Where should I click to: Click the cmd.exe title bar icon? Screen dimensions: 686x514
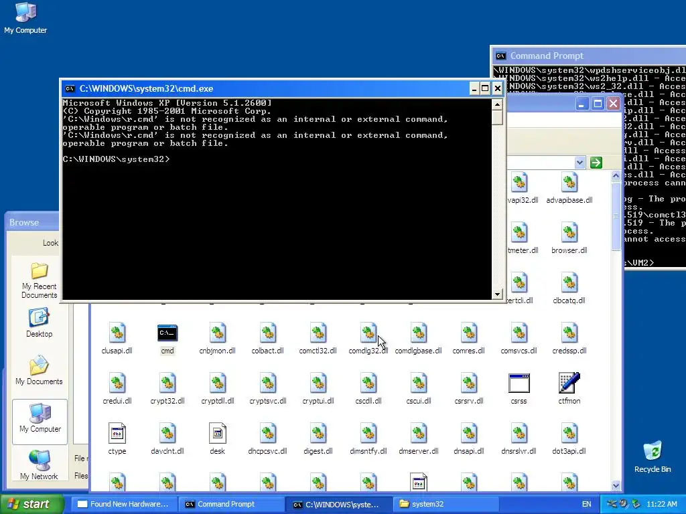70,89
